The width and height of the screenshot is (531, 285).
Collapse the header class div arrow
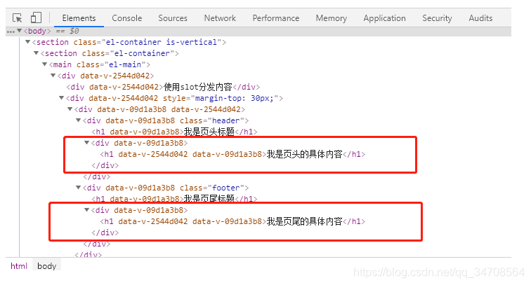pos(78,120)
